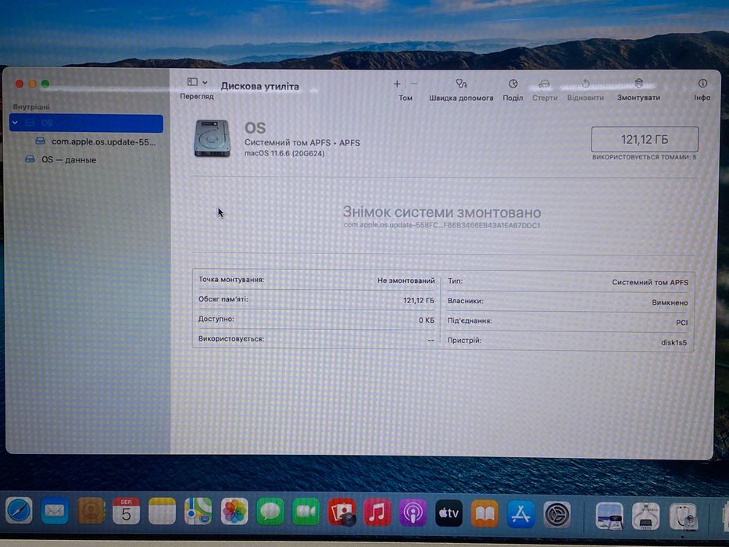
Task: Click the 'Не змонтований' mount point value
Action: 406,281
